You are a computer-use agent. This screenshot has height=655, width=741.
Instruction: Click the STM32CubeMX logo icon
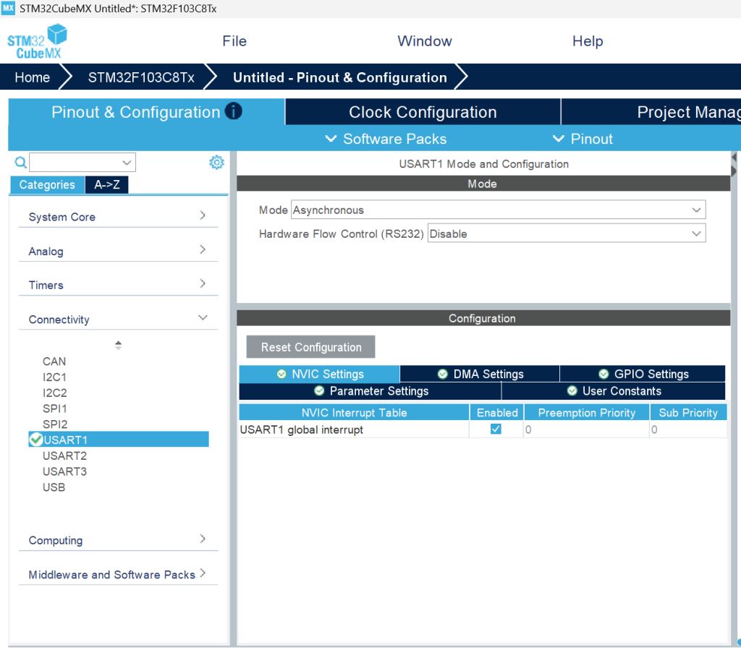pos(37,42)
